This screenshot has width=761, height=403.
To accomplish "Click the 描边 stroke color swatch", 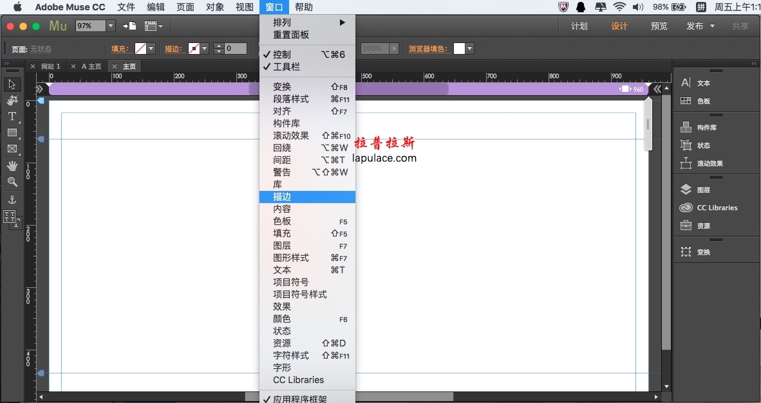I will pos(194,48).
